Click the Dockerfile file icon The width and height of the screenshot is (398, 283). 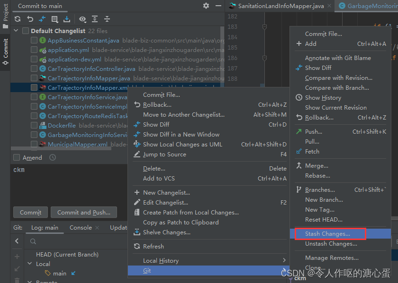pos(43,126)
